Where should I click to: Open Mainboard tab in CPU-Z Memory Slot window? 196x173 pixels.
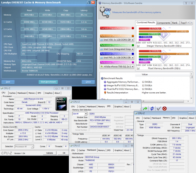pos(92,106)
